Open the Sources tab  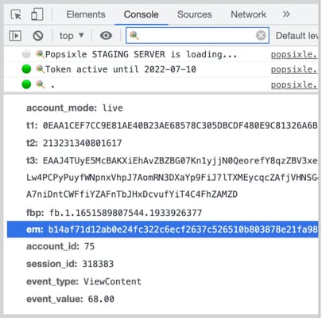(x=194, y=14)
